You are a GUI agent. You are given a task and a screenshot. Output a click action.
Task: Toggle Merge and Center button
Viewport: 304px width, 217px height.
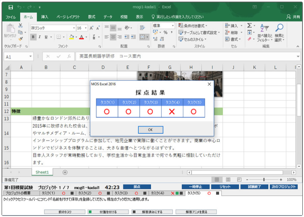tap(142, 37)
